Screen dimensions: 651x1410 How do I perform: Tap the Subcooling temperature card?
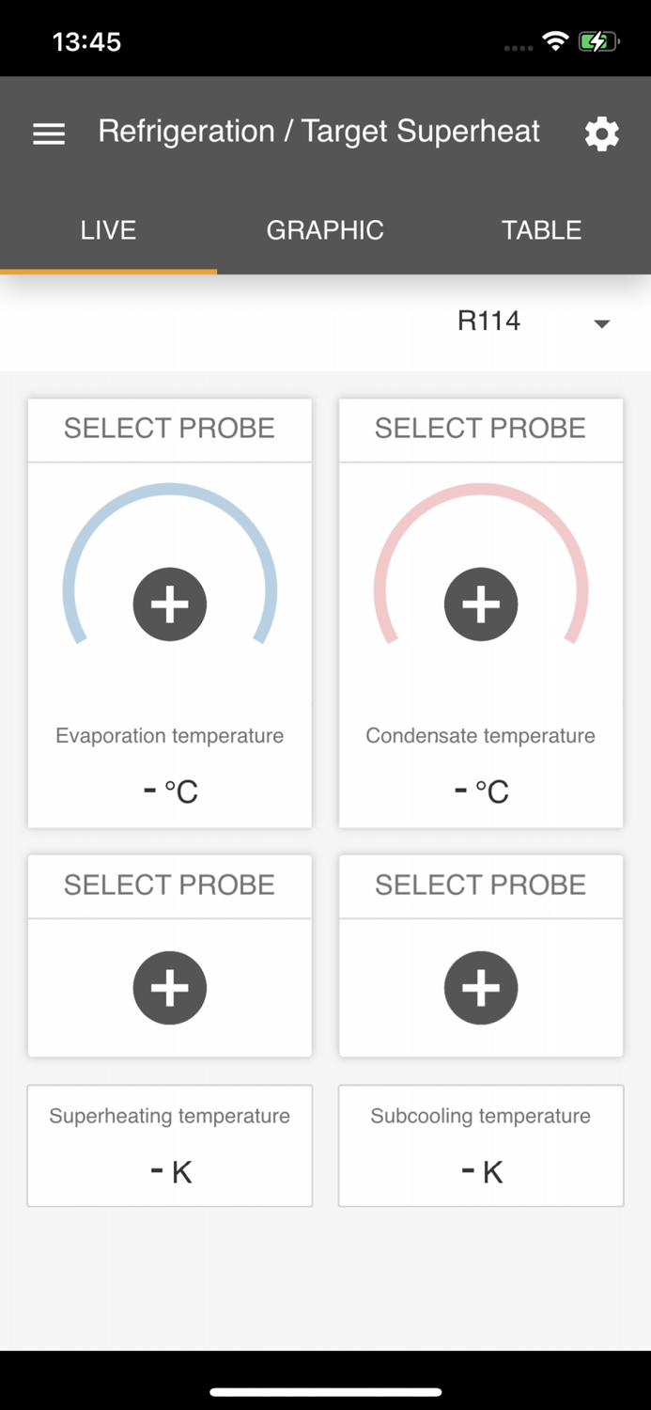click(x=481, y=1146)
